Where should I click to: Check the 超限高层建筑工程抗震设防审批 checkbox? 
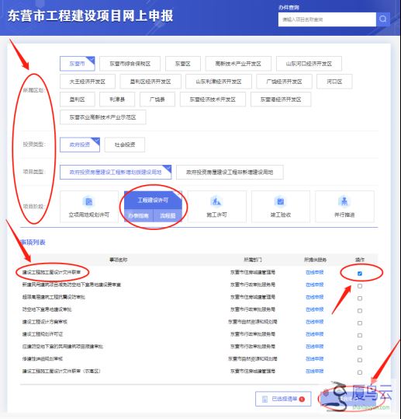coord(360,299)
